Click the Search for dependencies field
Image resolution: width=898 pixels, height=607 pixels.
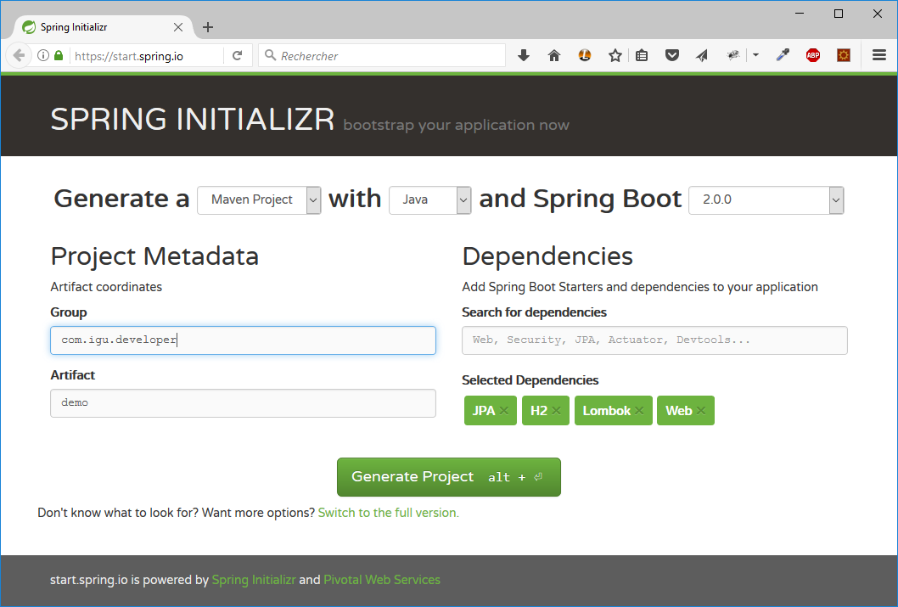pos(654,340)
